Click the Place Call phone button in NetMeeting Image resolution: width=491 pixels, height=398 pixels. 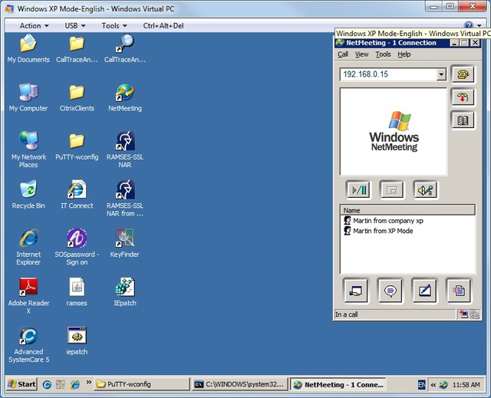pos(463,74)
